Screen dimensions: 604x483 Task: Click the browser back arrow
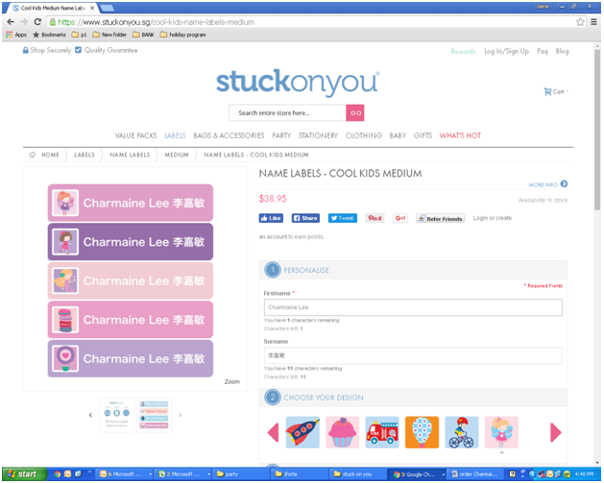pos(11,22)
